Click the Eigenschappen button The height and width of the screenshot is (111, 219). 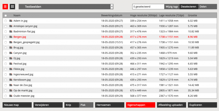click(x=140, y=105)
